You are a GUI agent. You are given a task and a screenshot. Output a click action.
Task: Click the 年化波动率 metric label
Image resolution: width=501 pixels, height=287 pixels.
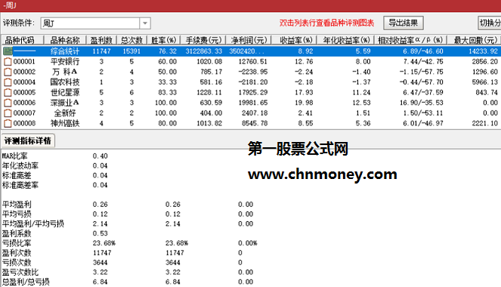tap(20, 165)
